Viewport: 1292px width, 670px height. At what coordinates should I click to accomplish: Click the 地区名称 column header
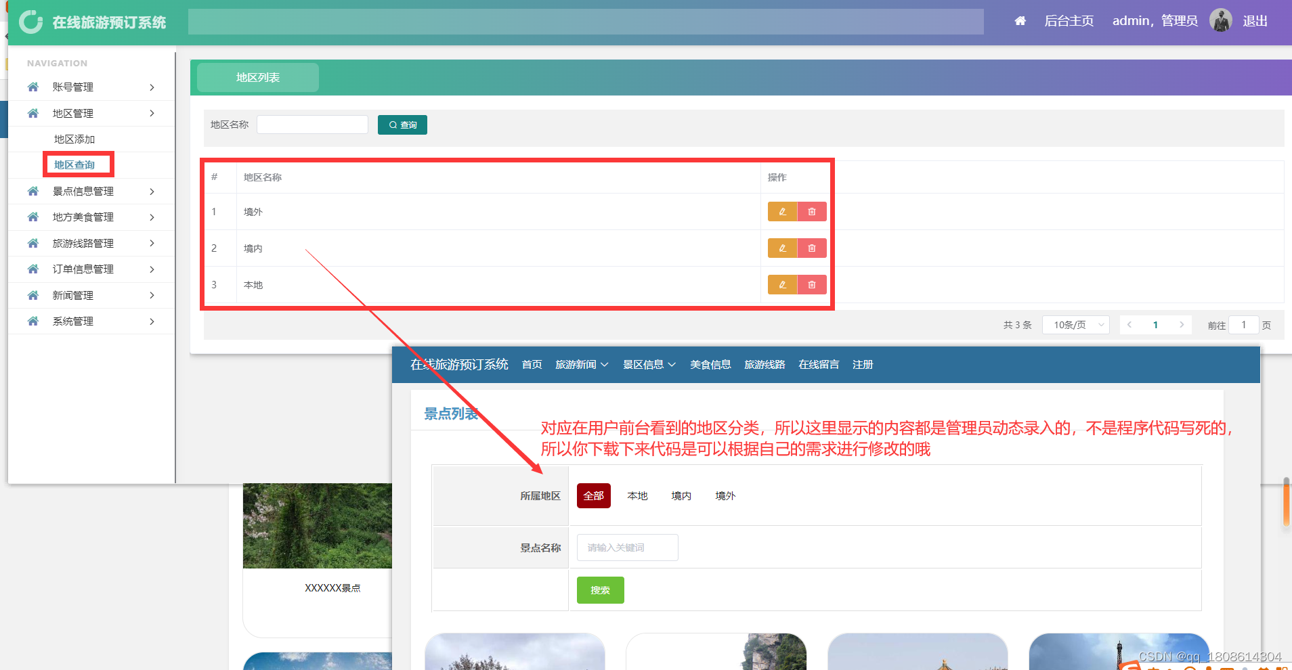point(263,177)
